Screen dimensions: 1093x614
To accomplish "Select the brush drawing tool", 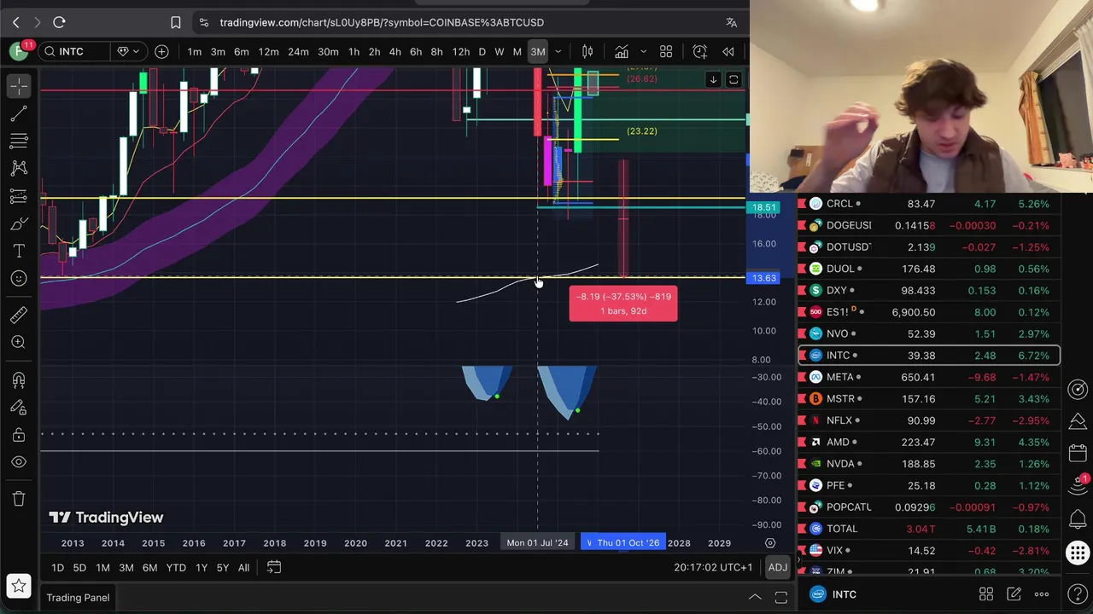I will click(19, 224).
